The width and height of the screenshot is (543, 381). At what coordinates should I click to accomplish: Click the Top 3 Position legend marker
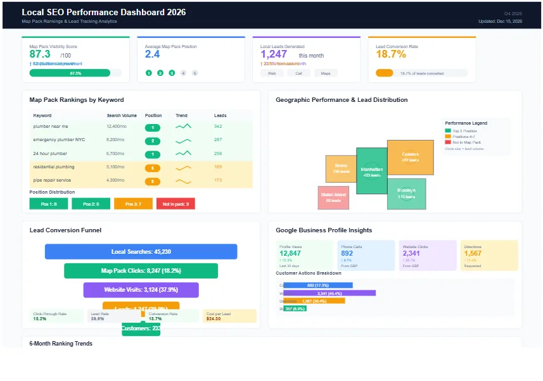coord(448,130)
